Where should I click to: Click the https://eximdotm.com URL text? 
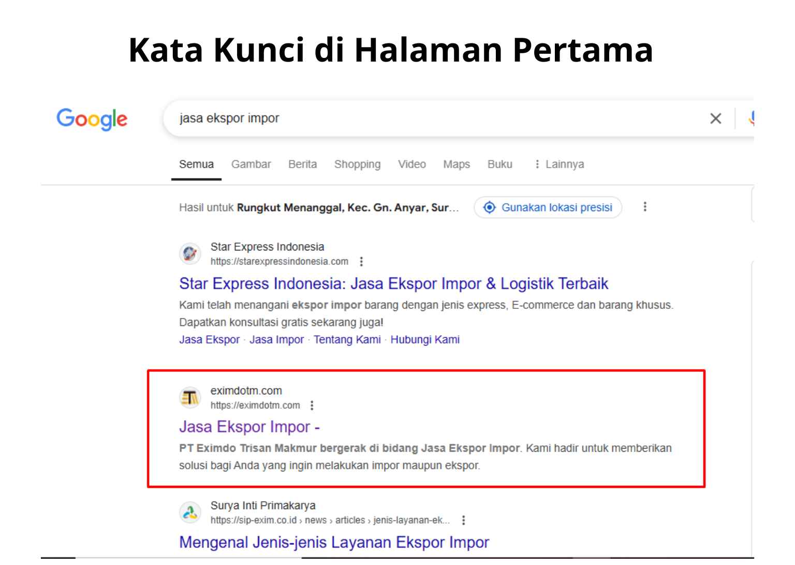click(x=255, y=406)
